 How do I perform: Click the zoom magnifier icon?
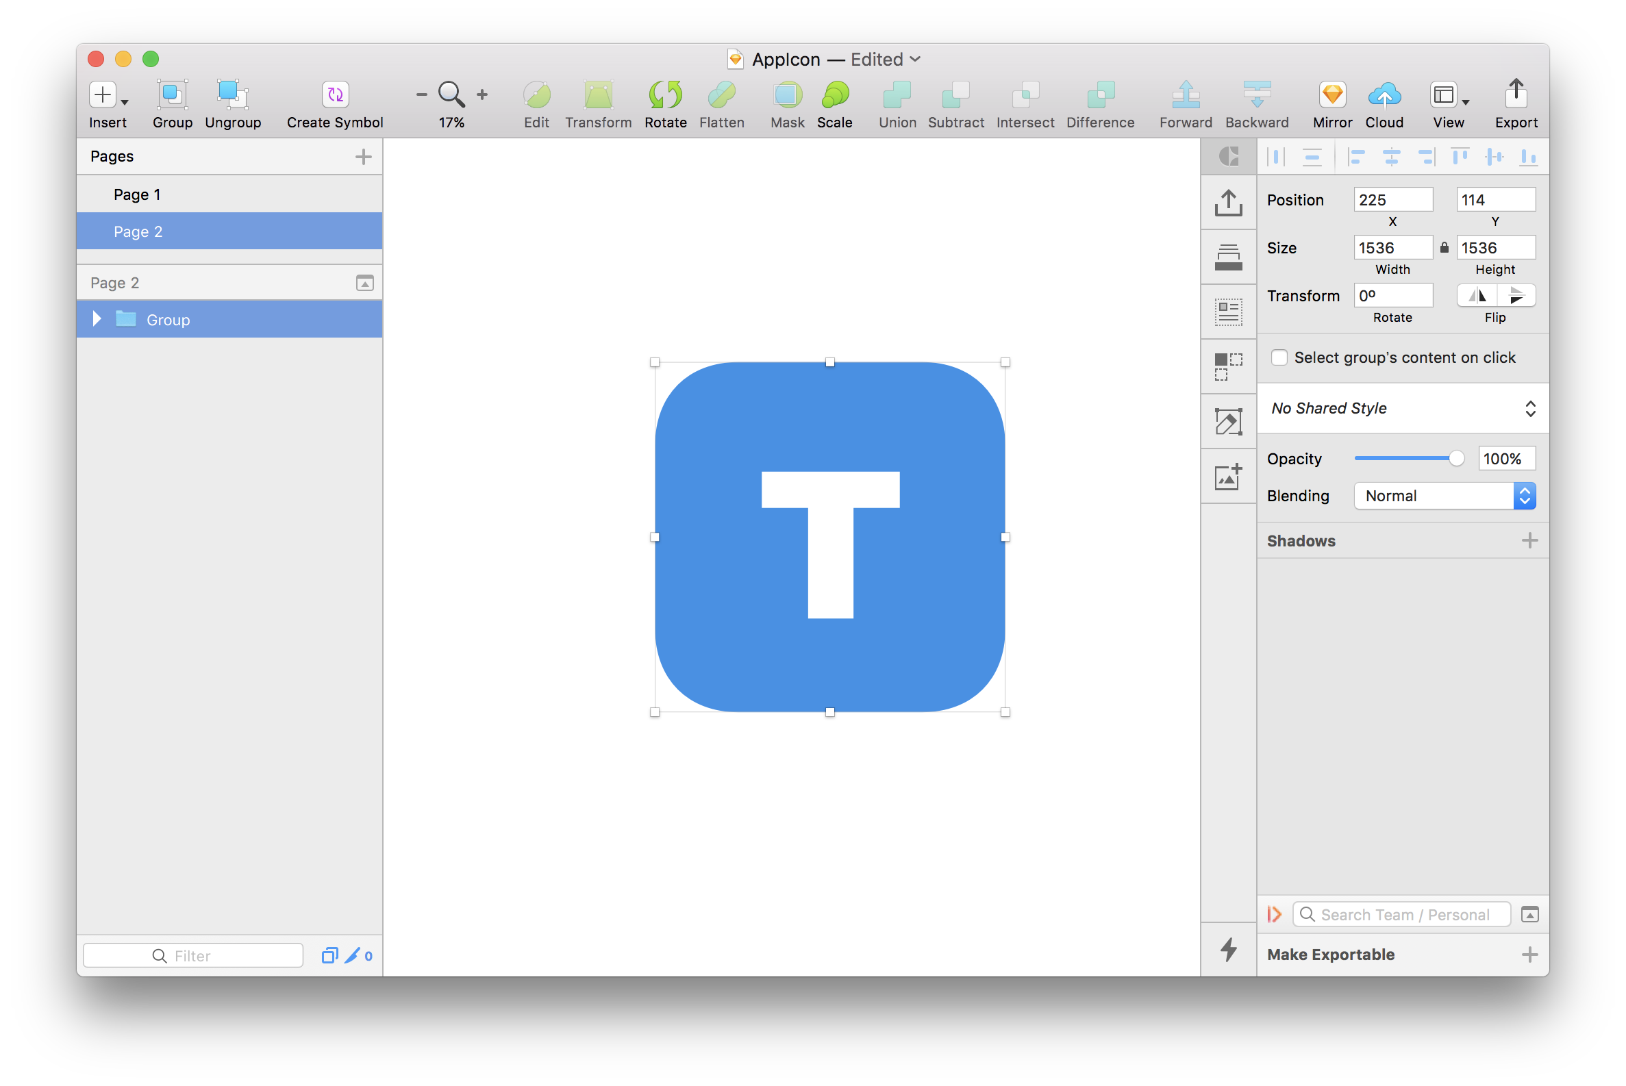pos(451,94)
